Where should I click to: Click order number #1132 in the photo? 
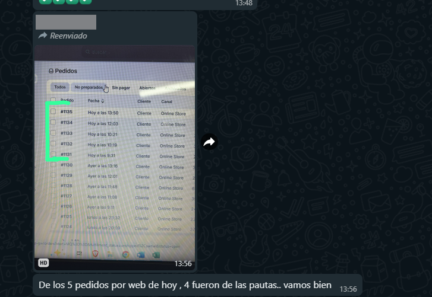pyautogui.click(x=67, y=143)
